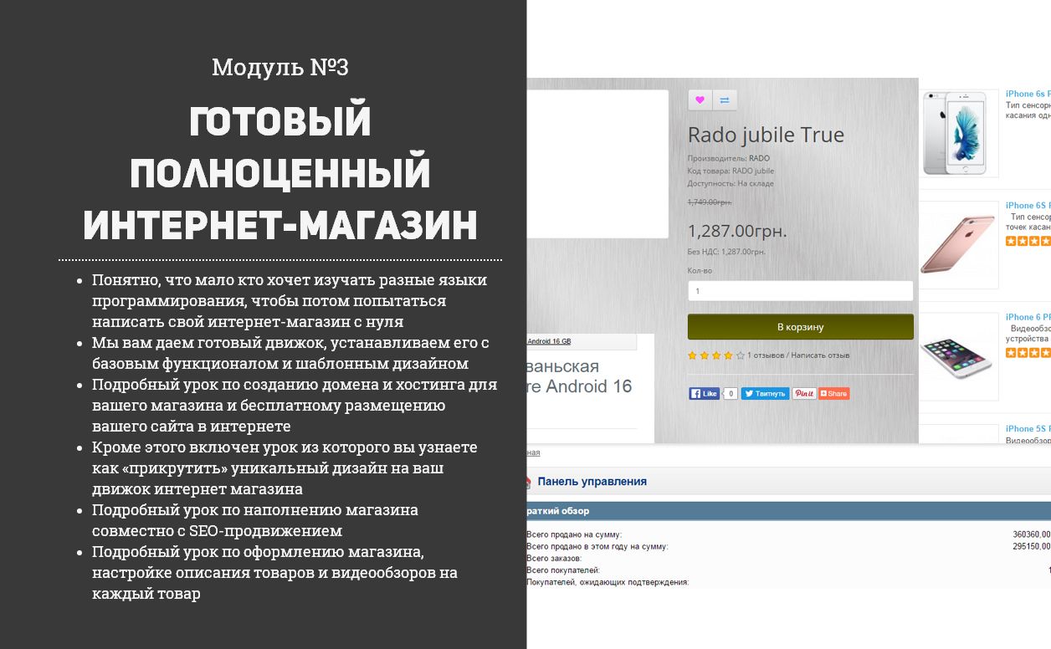The height and width of the screenshot is (649, 1051).
Task: Click the product rating stars
Action: (x=715, y=355)
